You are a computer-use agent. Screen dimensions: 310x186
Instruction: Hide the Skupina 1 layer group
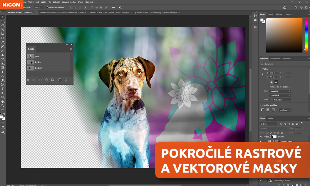[261, 137]
